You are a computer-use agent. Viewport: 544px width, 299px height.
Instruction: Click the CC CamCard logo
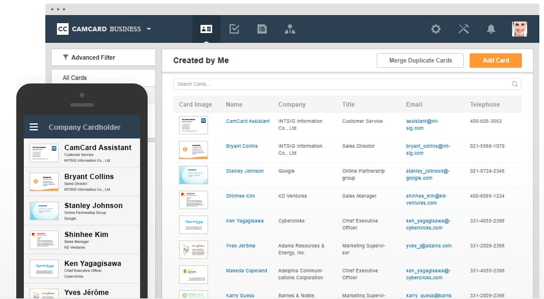63,29
